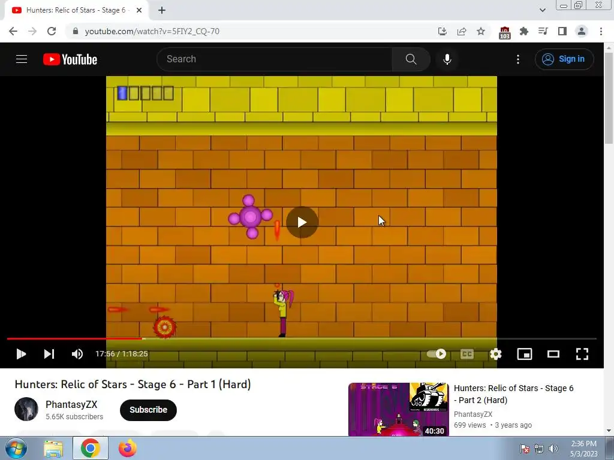
Task: Click the video title text
Action: (x=133, y=385)
